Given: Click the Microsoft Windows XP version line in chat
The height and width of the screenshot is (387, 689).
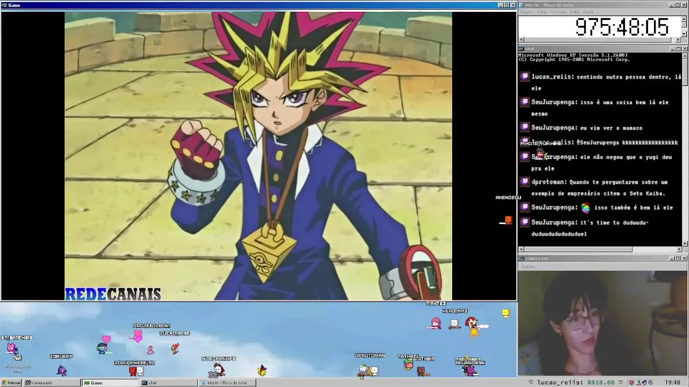Looking at the screenshot, I should pyautogui.click(x=573, y=55).
